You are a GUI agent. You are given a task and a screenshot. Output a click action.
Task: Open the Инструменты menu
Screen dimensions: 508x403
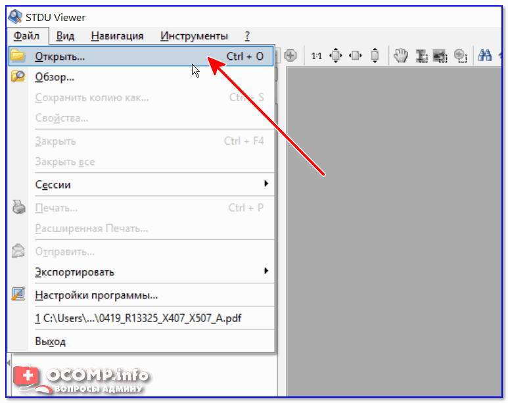click(194, 36)
